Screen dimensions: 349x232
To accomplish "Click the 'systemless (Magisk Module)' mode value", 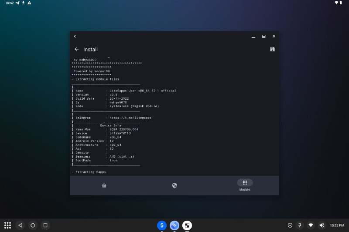I will 134,106.
